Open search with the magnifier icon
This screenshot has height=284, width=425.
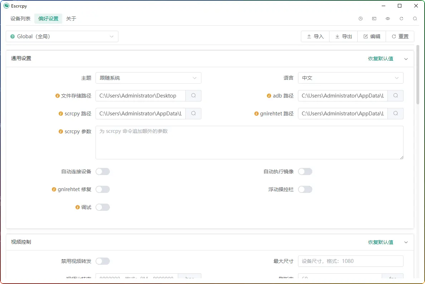coord(415,19)
